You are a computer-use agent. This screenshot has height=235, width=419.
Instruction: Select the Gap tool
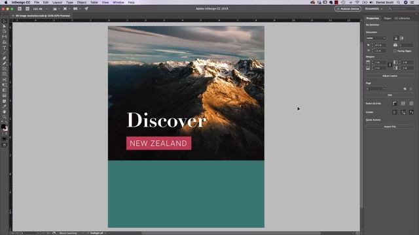[5, 37]
